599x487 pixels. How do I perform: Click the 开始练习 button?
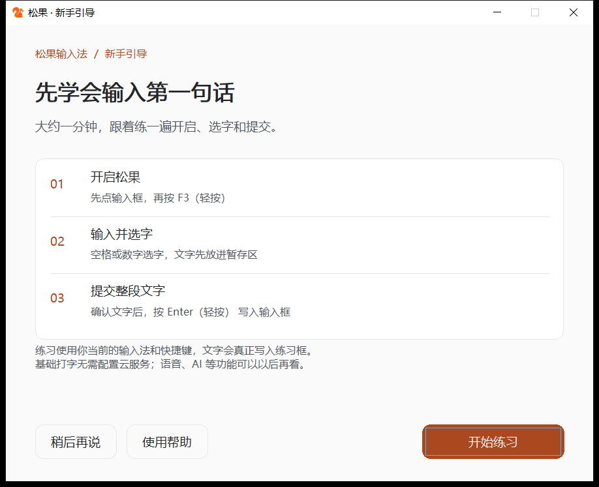[493, 441]
